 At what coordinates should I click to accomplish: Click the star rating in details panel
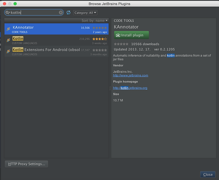click(x=121, y=44)
